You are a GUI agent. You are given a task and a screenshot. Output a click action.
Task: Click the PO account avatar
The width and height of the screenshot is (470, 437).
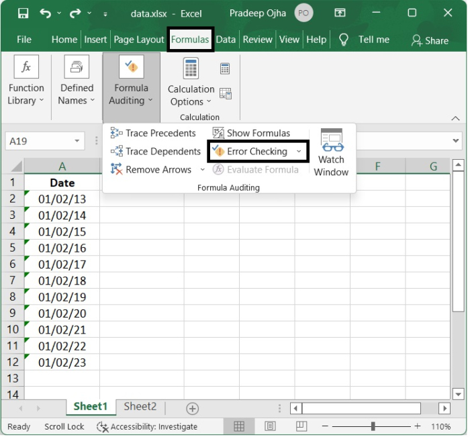tap(303, 13)
